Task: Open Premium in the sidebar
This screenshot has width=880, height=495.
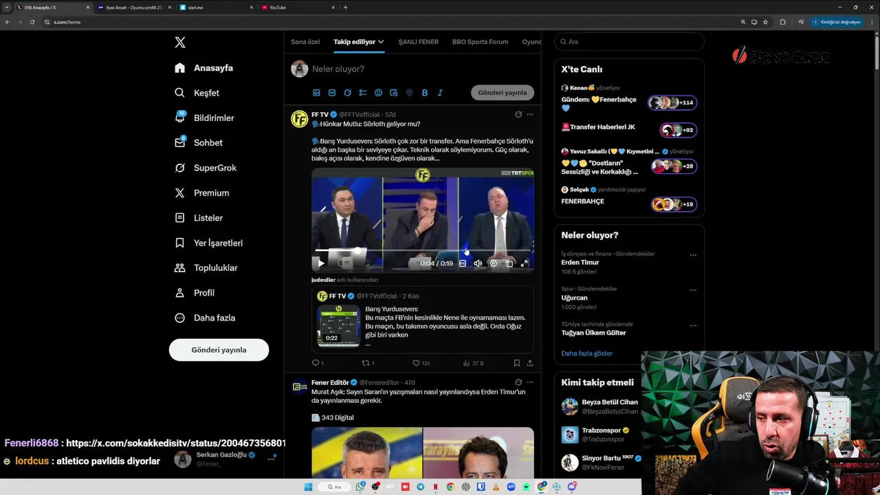Action: pyautogui.click(x=201, y=192)
